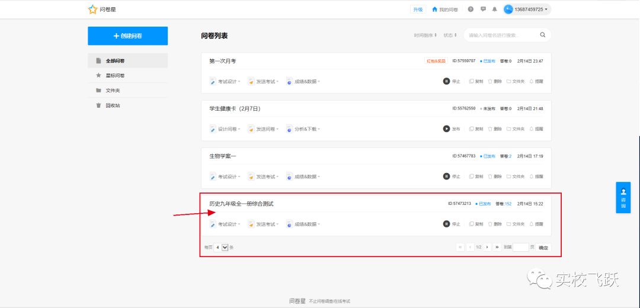Expand 发送问卷 menu for 学生健康卡

tap(263, 129)
